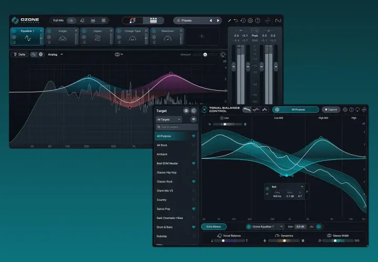Click the Extra Meters button

click(x=214, y=227)
